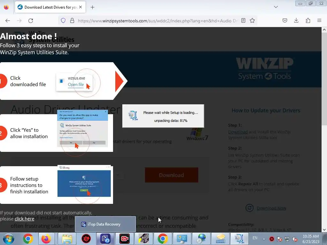Open Windows Start menu
Image resolution: width=327 pixels, height=245 pixels.
[9, 239]
